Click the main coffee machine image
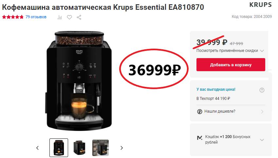Image resolution: width=278 pixels, height=158 pixels. [79, 81]
